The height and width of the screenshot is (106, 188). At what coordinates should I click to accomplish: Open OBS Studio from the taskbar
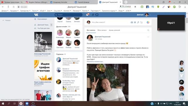pos(33,103)
